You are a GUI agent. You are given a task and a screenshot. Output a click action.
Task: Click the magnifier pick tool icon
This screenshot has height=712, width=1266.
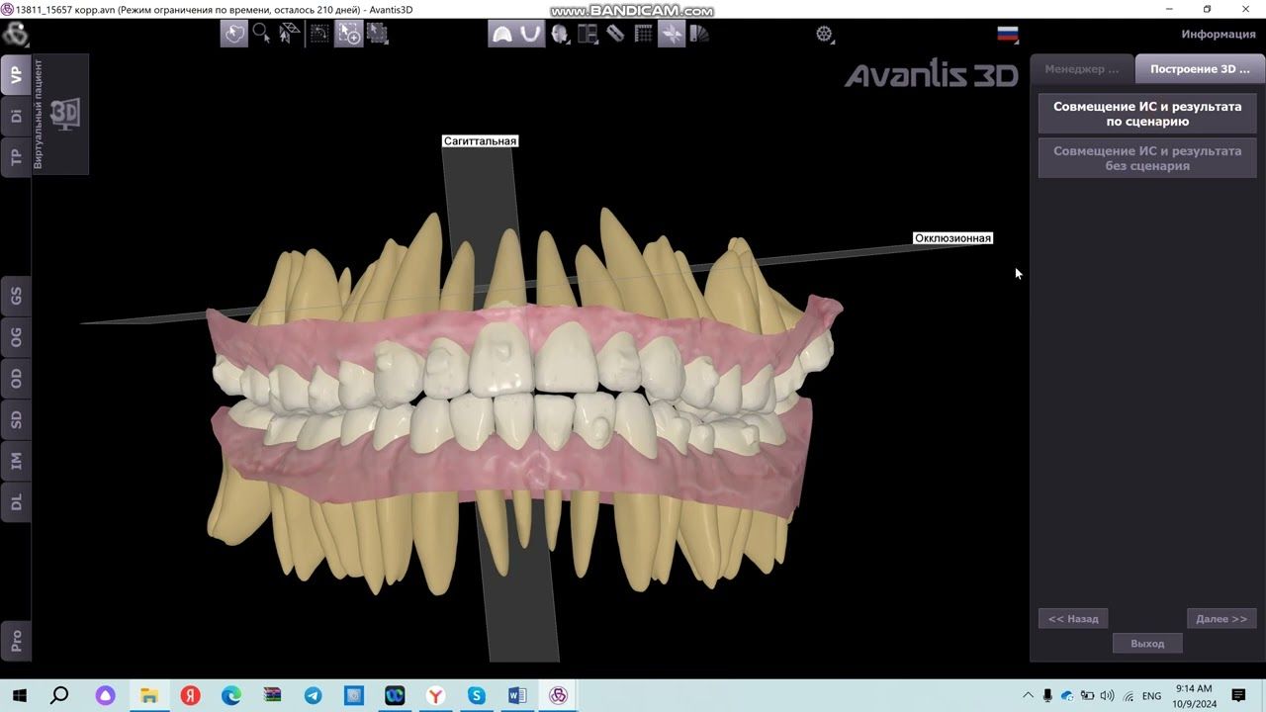click(x=261, y=34)
